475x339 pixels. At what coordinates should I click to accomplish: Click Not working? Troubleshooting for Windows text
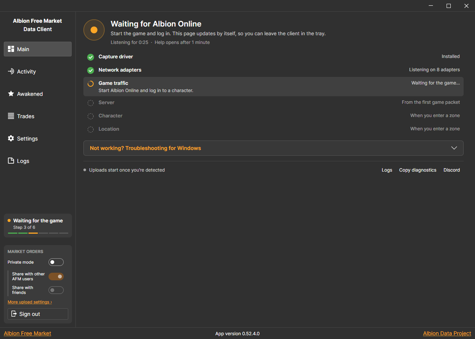tap(145, 148)
